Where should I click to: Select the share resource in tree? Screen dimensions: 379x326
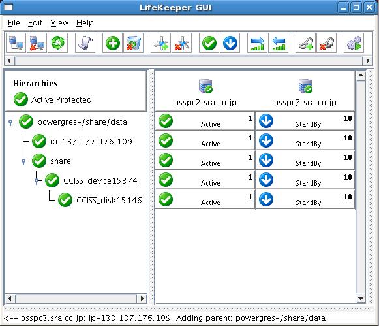[61, 161]
